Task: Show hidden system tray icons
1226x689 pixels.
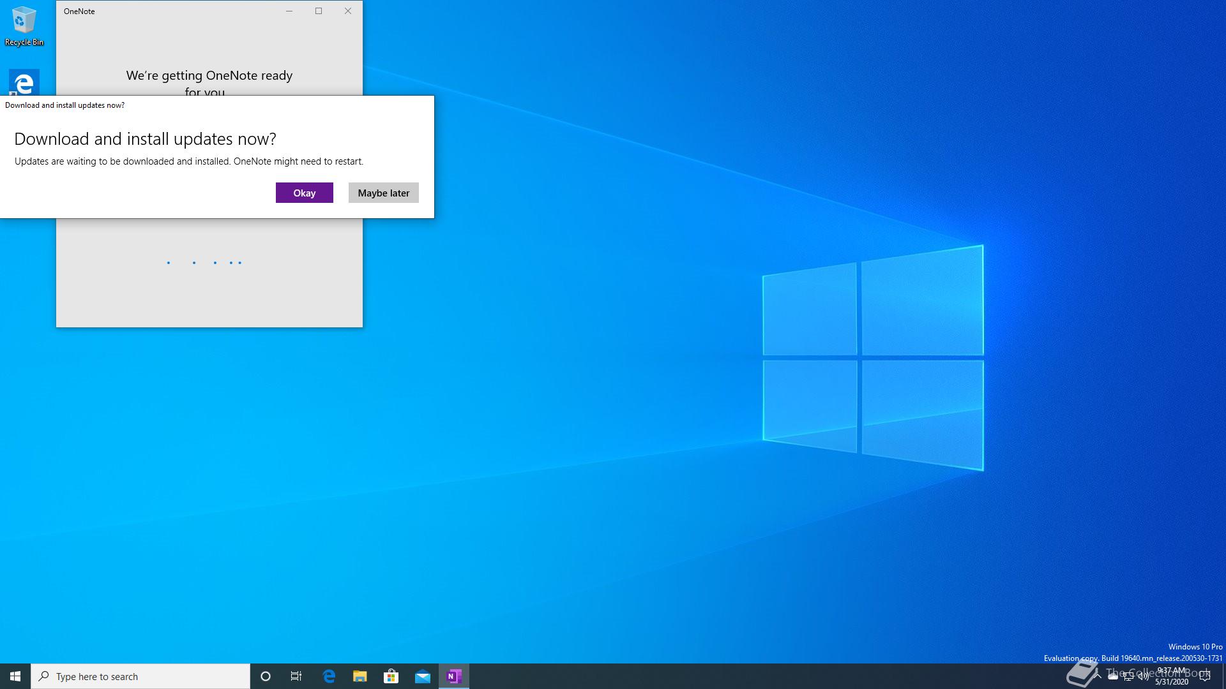Action: (x=1098, y=676)
